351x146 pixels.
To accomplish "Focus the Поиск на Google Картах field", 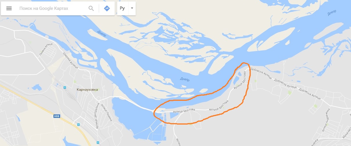I will pos(52,8).
